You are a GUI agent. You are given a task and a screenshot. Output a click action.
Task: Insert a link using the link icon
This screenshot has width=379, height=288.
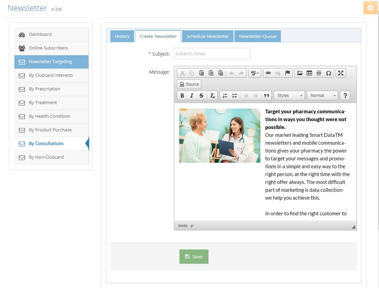point(268,73)
